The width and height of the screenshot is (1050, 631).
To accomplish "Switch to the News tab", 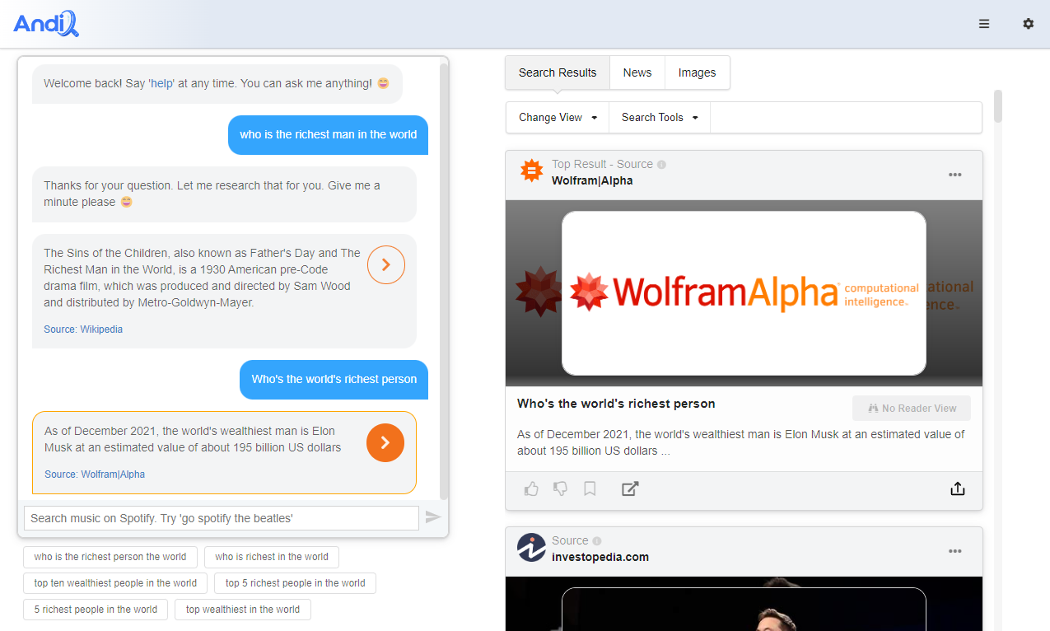I will 637,72.
